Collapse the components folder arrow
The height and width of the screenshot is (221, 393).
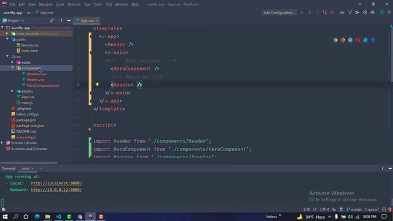(12, 68)
